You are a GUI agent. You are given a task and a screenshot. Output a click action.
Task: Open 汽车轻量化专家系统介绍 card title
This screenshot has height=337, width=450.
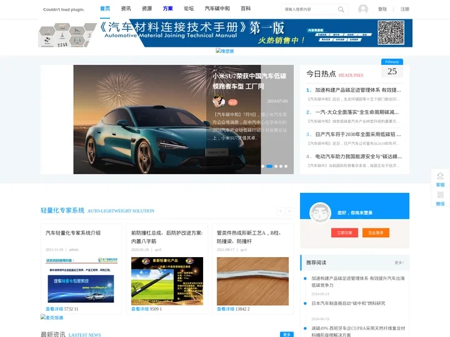point(73,233)
